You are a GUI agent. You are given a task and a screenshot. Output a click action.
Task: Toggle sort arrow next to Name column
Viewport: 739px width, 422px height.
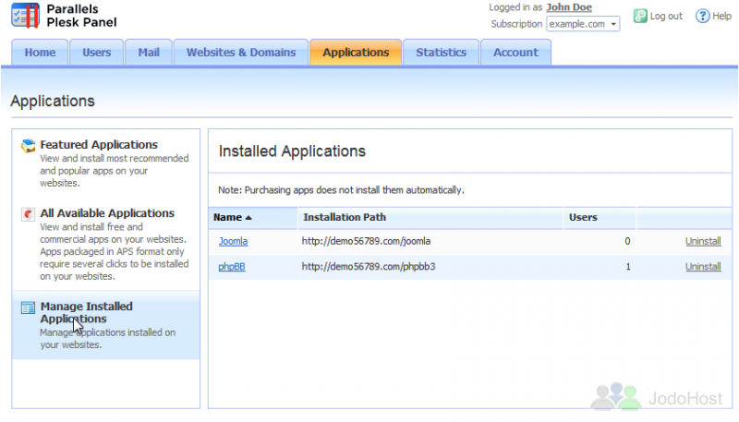[248, 218]
